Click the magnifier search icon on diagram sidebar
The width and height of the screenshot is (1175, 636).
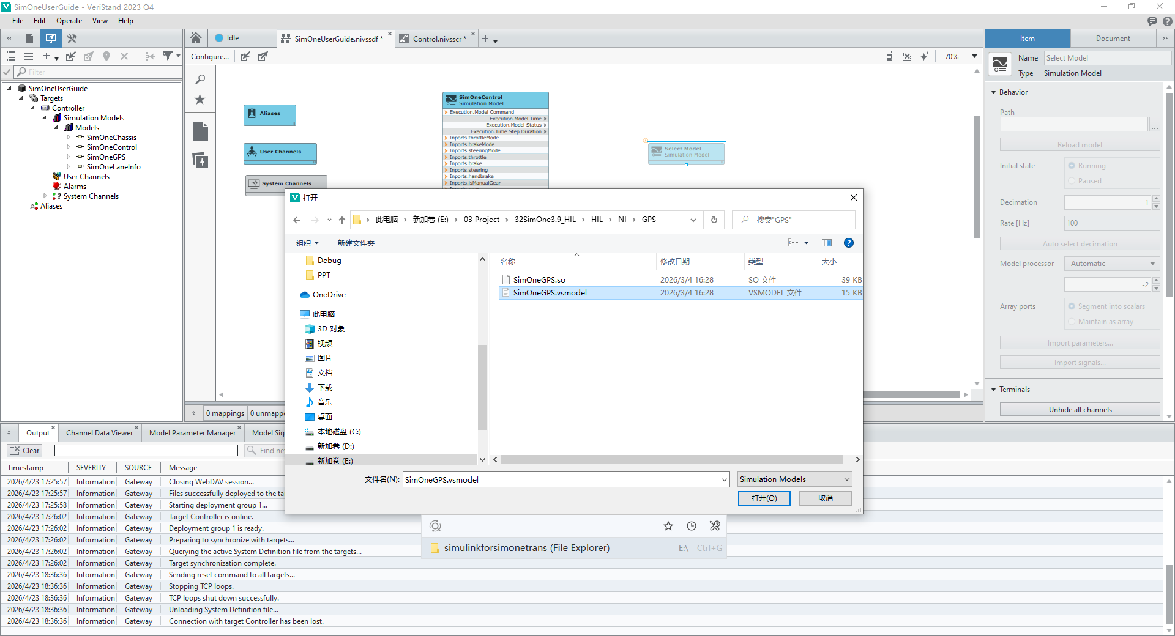pos(200,79)
